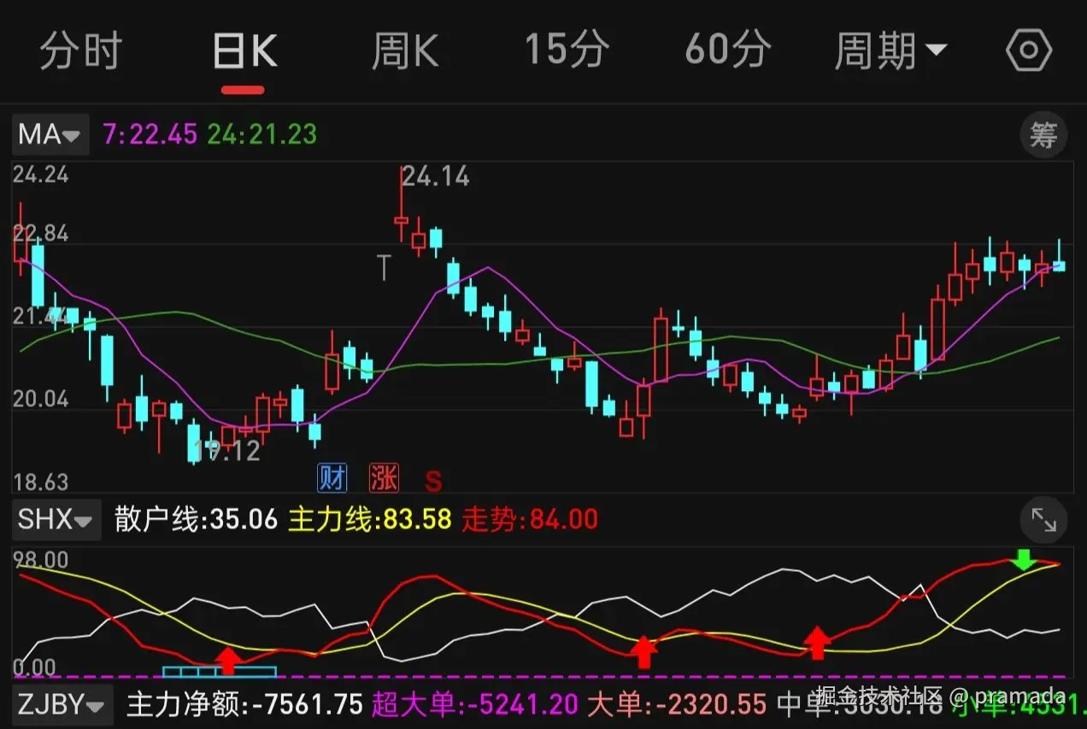1087x729 pixels.
Task: Tap the blue 财 event marker
Action: [x=332, y=478]
